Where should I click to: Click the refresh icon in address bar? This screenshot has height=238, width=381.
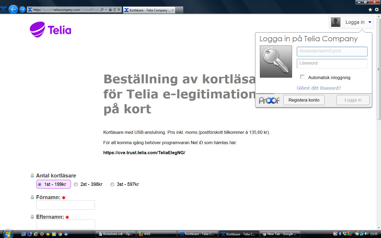(x=115, y=10)
